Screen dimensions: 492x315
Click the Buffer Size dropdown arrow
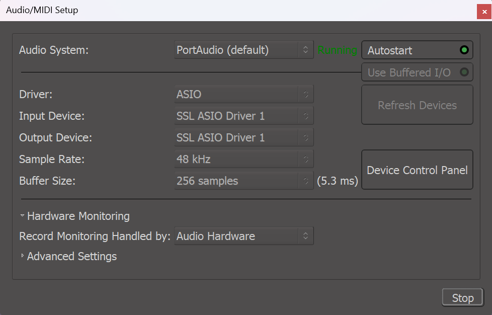pyautogui.click(x=306, y=181)
